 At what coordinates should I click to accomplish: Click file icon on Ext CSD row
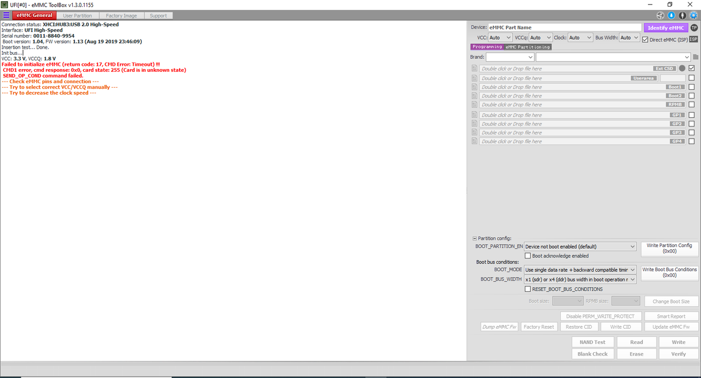474,68
